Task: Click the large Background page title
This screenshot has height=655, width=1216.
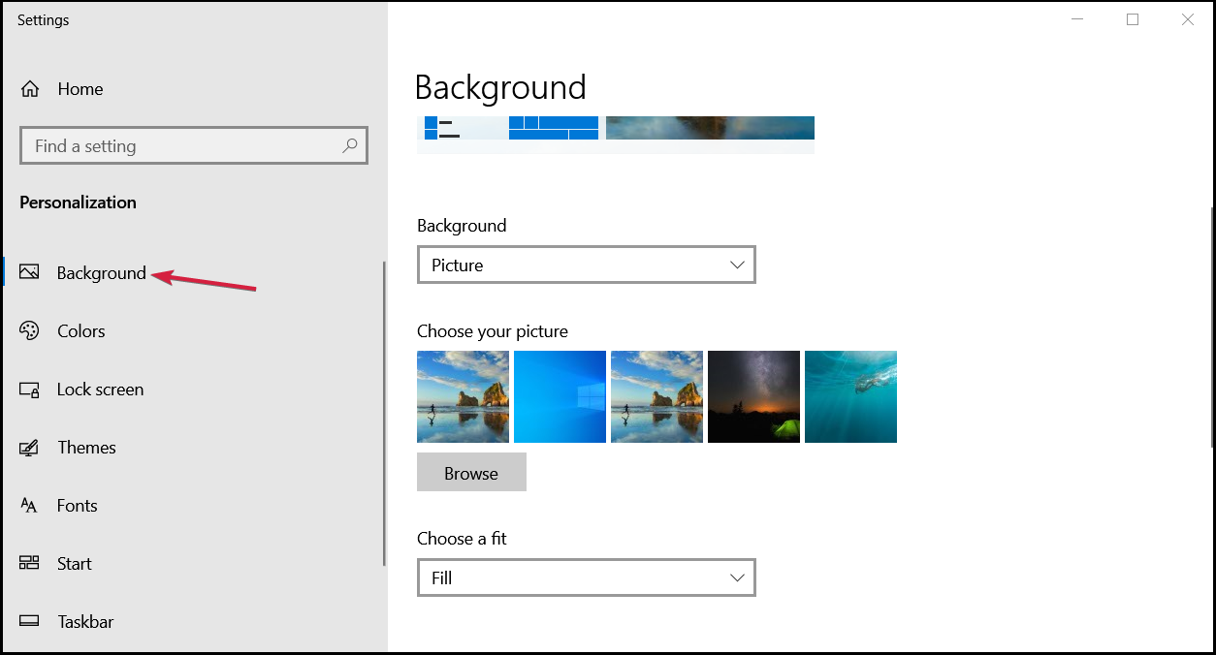Action: (x=500, y=87)
